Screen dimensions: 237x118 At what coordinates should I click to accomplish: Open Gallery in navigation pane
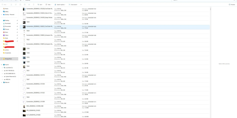click(6, 12)
